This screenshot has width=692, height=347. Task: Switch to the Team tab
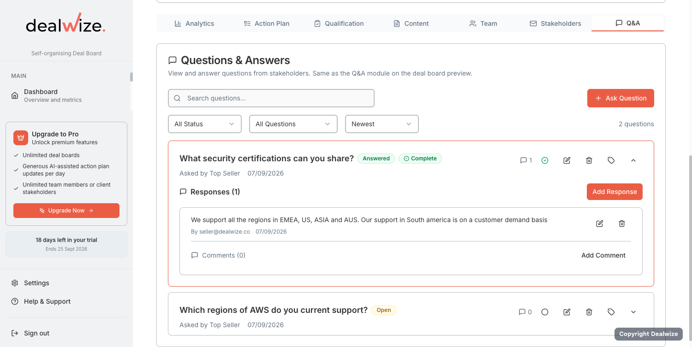(483, 24)
